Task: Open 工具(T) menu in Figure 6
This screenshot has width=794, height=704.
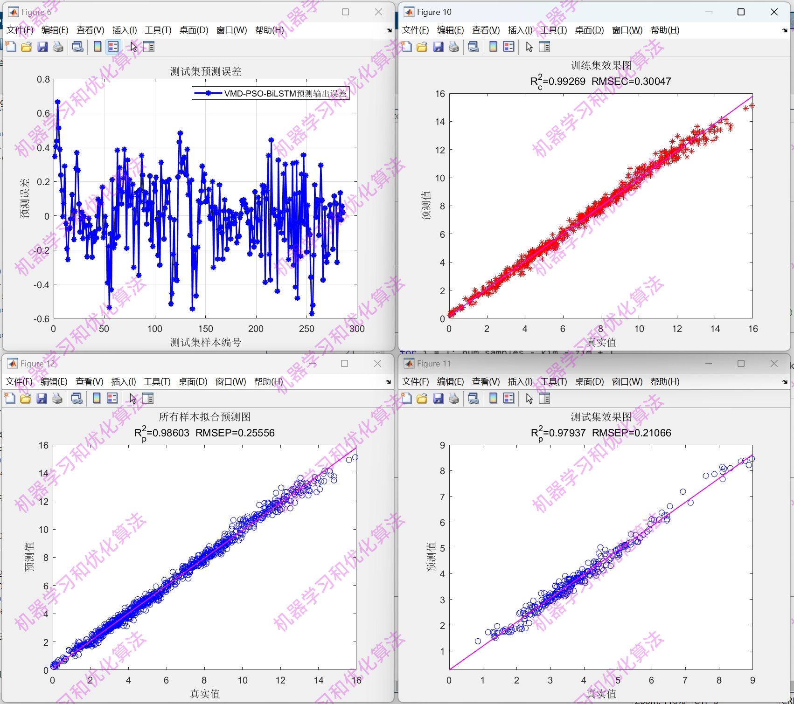Action: coord(158,30)
